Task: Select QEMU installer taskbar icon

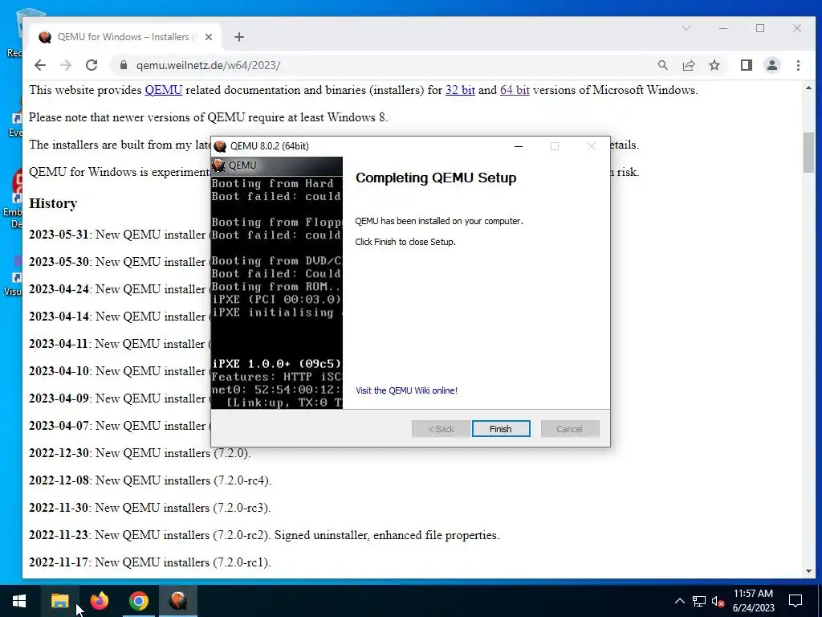Action: [x=178, y=601]
